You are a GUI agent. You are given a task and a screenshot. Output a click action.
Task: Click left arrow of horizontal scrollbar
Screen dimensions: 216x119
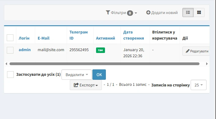pyautogui.click(x=6, y=64)
